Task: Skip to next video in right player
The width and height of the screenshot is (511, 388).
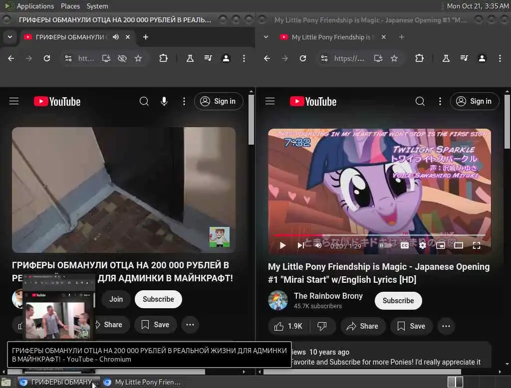Action: click(x=301, y=245)
